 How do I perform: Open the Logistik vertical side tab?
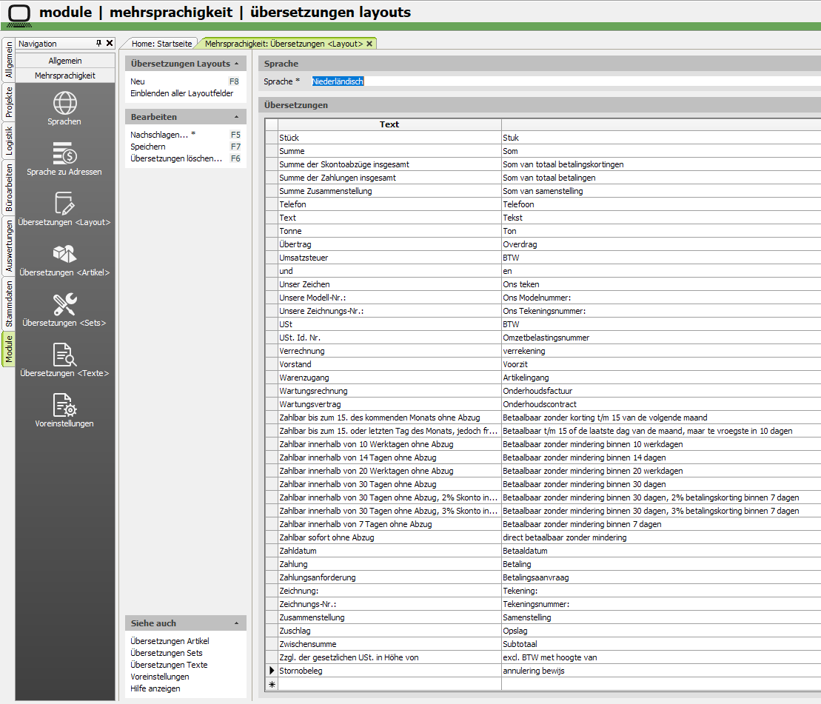pos(9,141)
